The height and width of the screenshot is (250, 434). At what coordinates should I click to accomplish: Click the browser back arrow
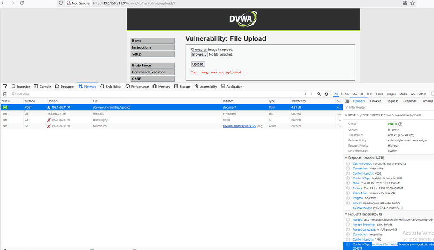point(3,3)
